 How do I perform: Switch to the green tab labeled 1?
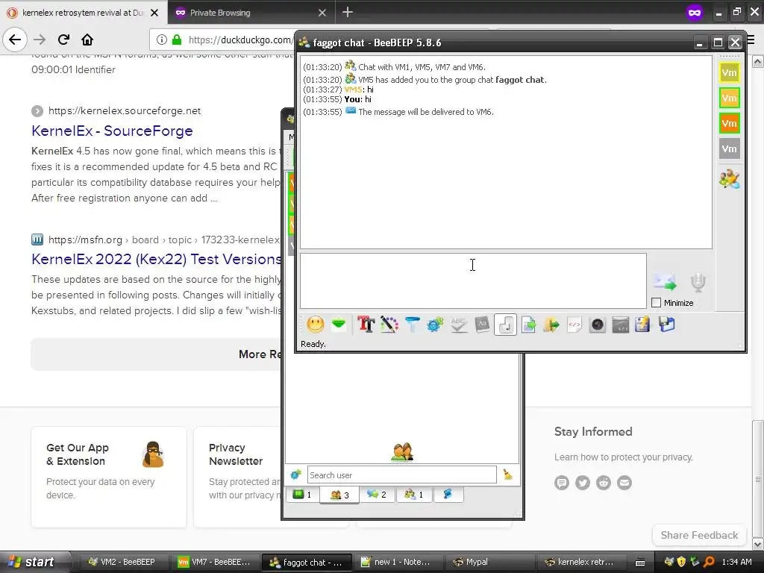[x=302, y=495]
